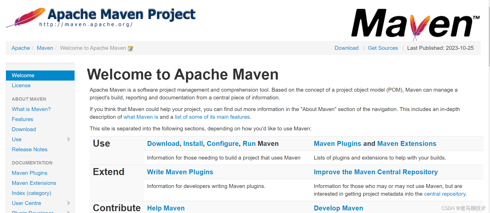
Task: Click the DOCUMENTATION section header
Action: [x=32, y=163]
